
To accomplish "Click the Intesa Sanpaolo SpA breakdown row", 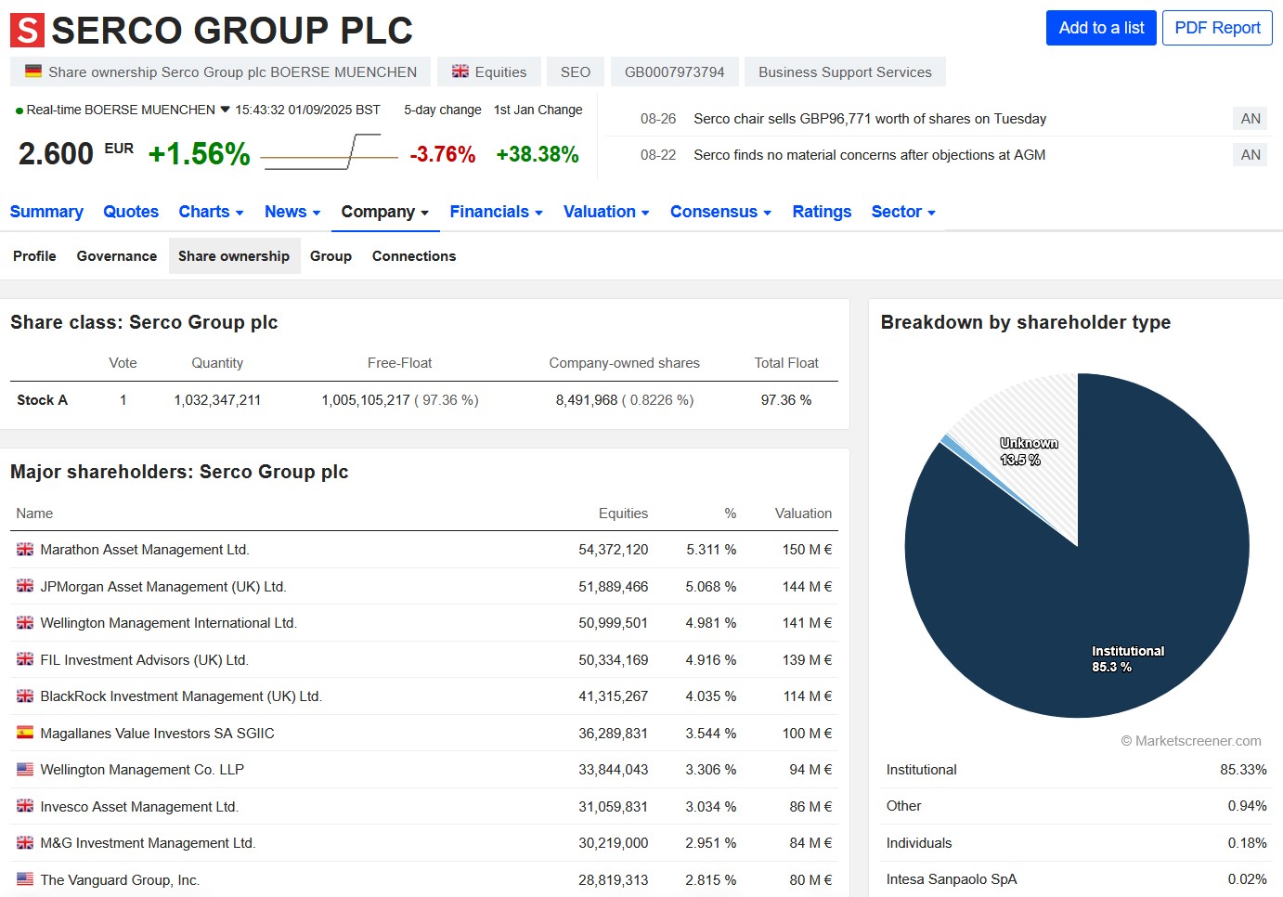I will point(1076,879).
